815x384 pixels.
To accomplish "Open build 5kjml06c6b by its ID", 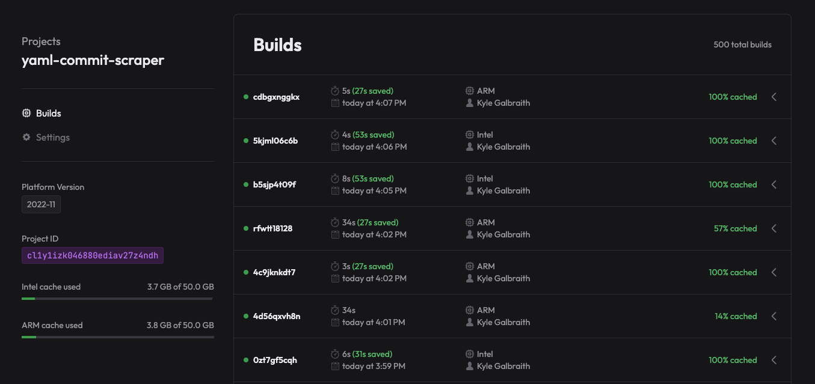I will (x=275, y=141).
